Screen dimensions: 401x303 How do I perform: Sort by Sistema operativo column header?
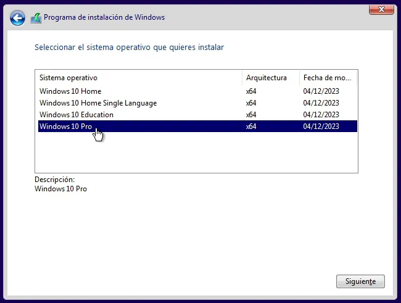tap(139, 78)
